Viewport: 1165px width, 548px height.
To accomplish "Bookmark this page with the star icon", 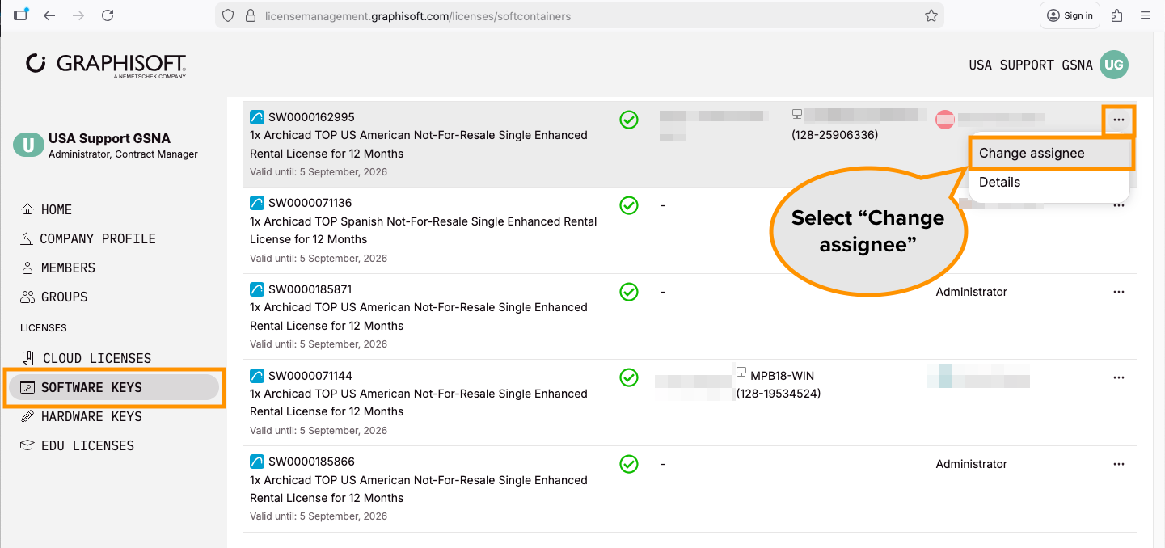I will [x=931, y=15].
